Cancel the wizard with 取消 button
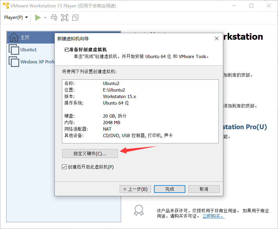 click(x=204, y=189)
